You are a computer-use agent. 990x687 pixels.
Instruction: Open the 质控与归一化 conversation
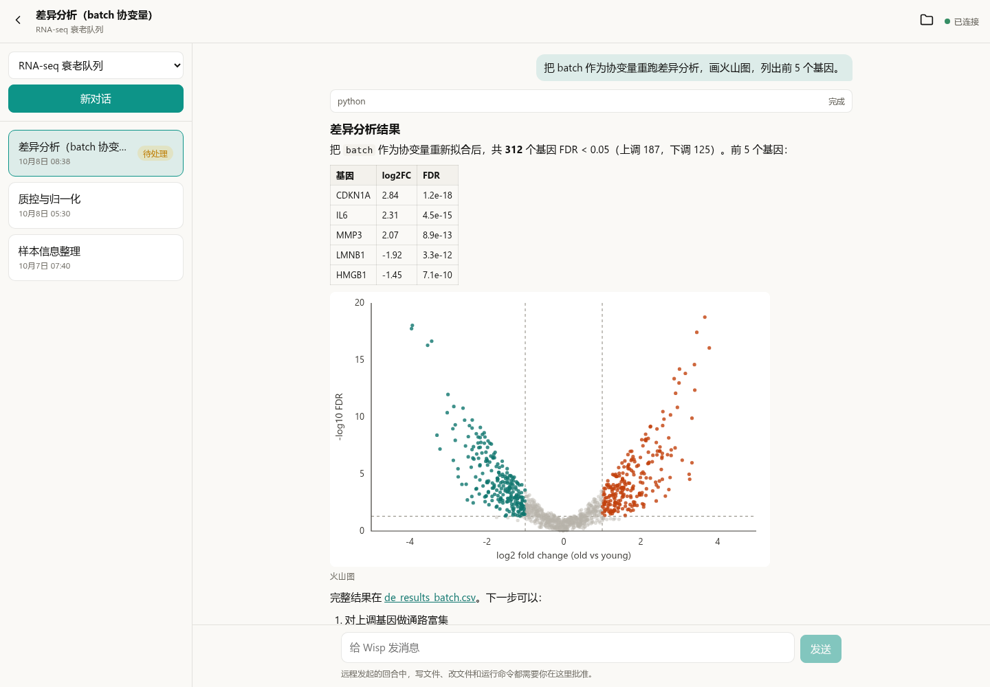tap(96, 205)
